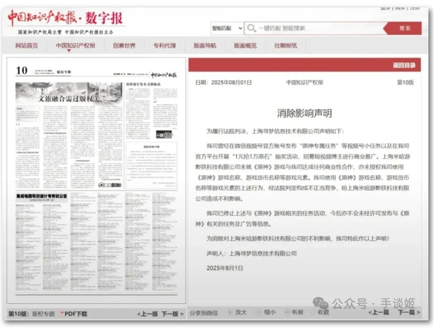The image size is (437, 329).
Task: Open the 网站首页 tab
Action: coord(27,45)
